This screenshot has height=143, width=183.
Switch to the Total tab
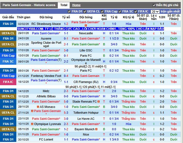(x=64, y=5)
